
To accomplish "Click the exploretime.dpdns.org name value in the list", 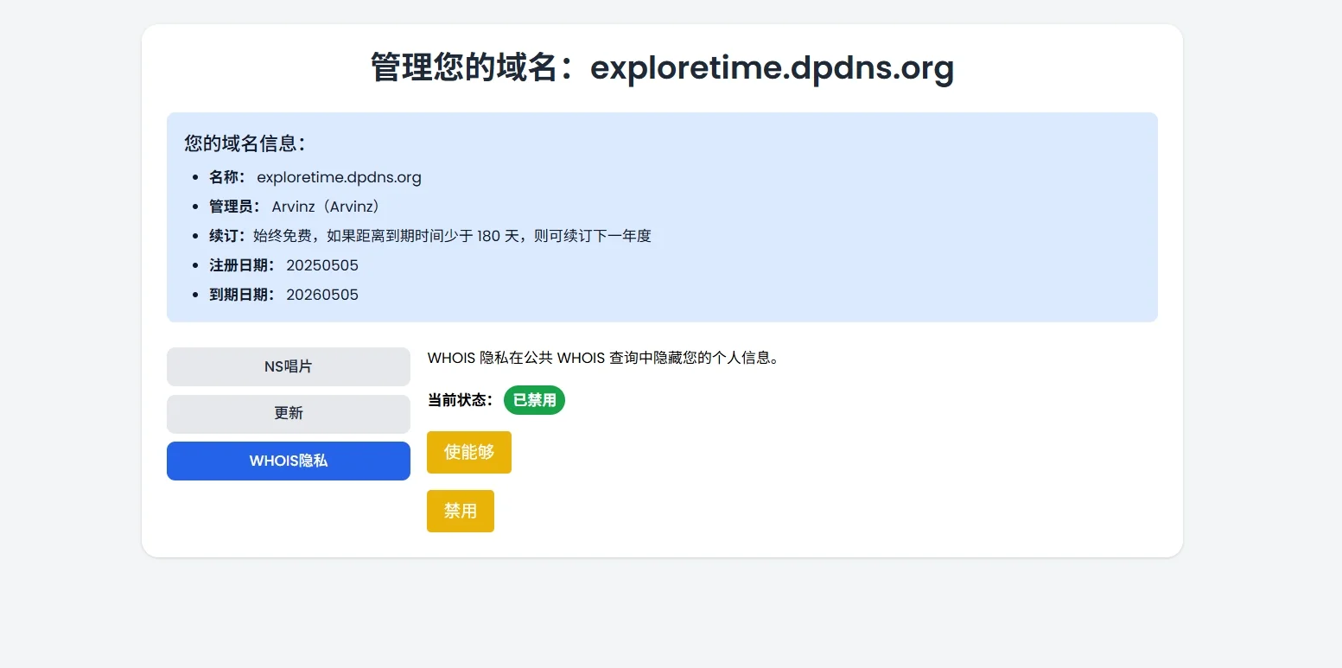I will (339, 177).
